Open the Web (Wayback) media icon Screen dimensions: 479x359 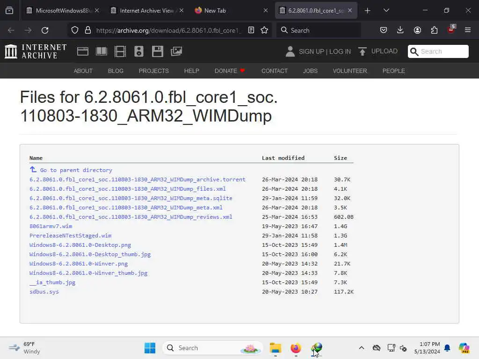pos(83,51)
